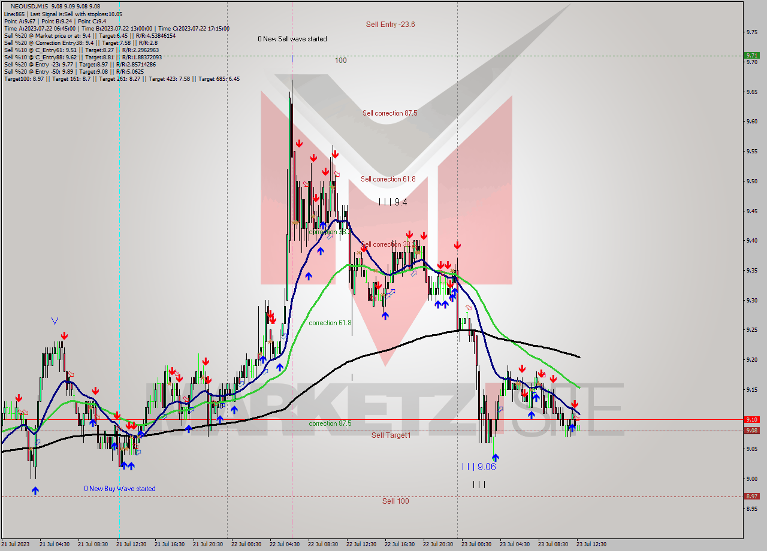Select the 'Sell correction 87.5' label

click(x=389, y=113)
